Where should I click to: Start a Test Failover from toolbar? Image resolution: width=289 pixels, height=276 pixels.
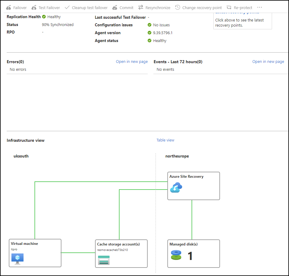(x=46, y=8)
